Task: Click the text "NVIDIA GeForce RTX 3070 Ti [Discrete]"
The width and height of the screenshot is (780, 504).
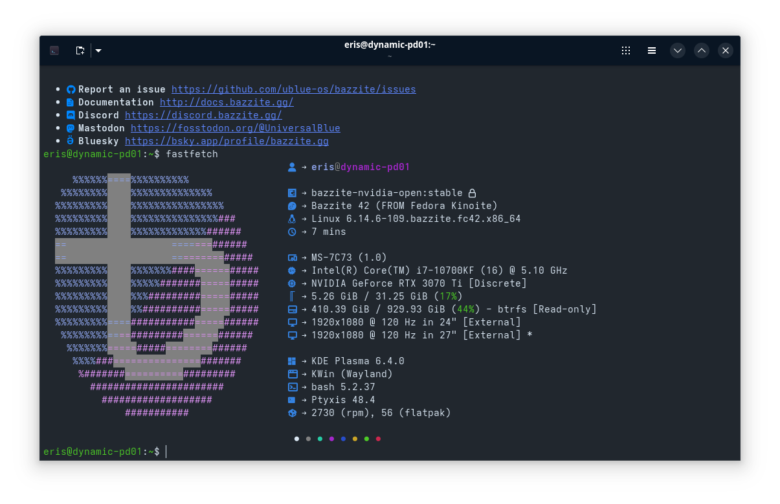Action: [419, 283]
